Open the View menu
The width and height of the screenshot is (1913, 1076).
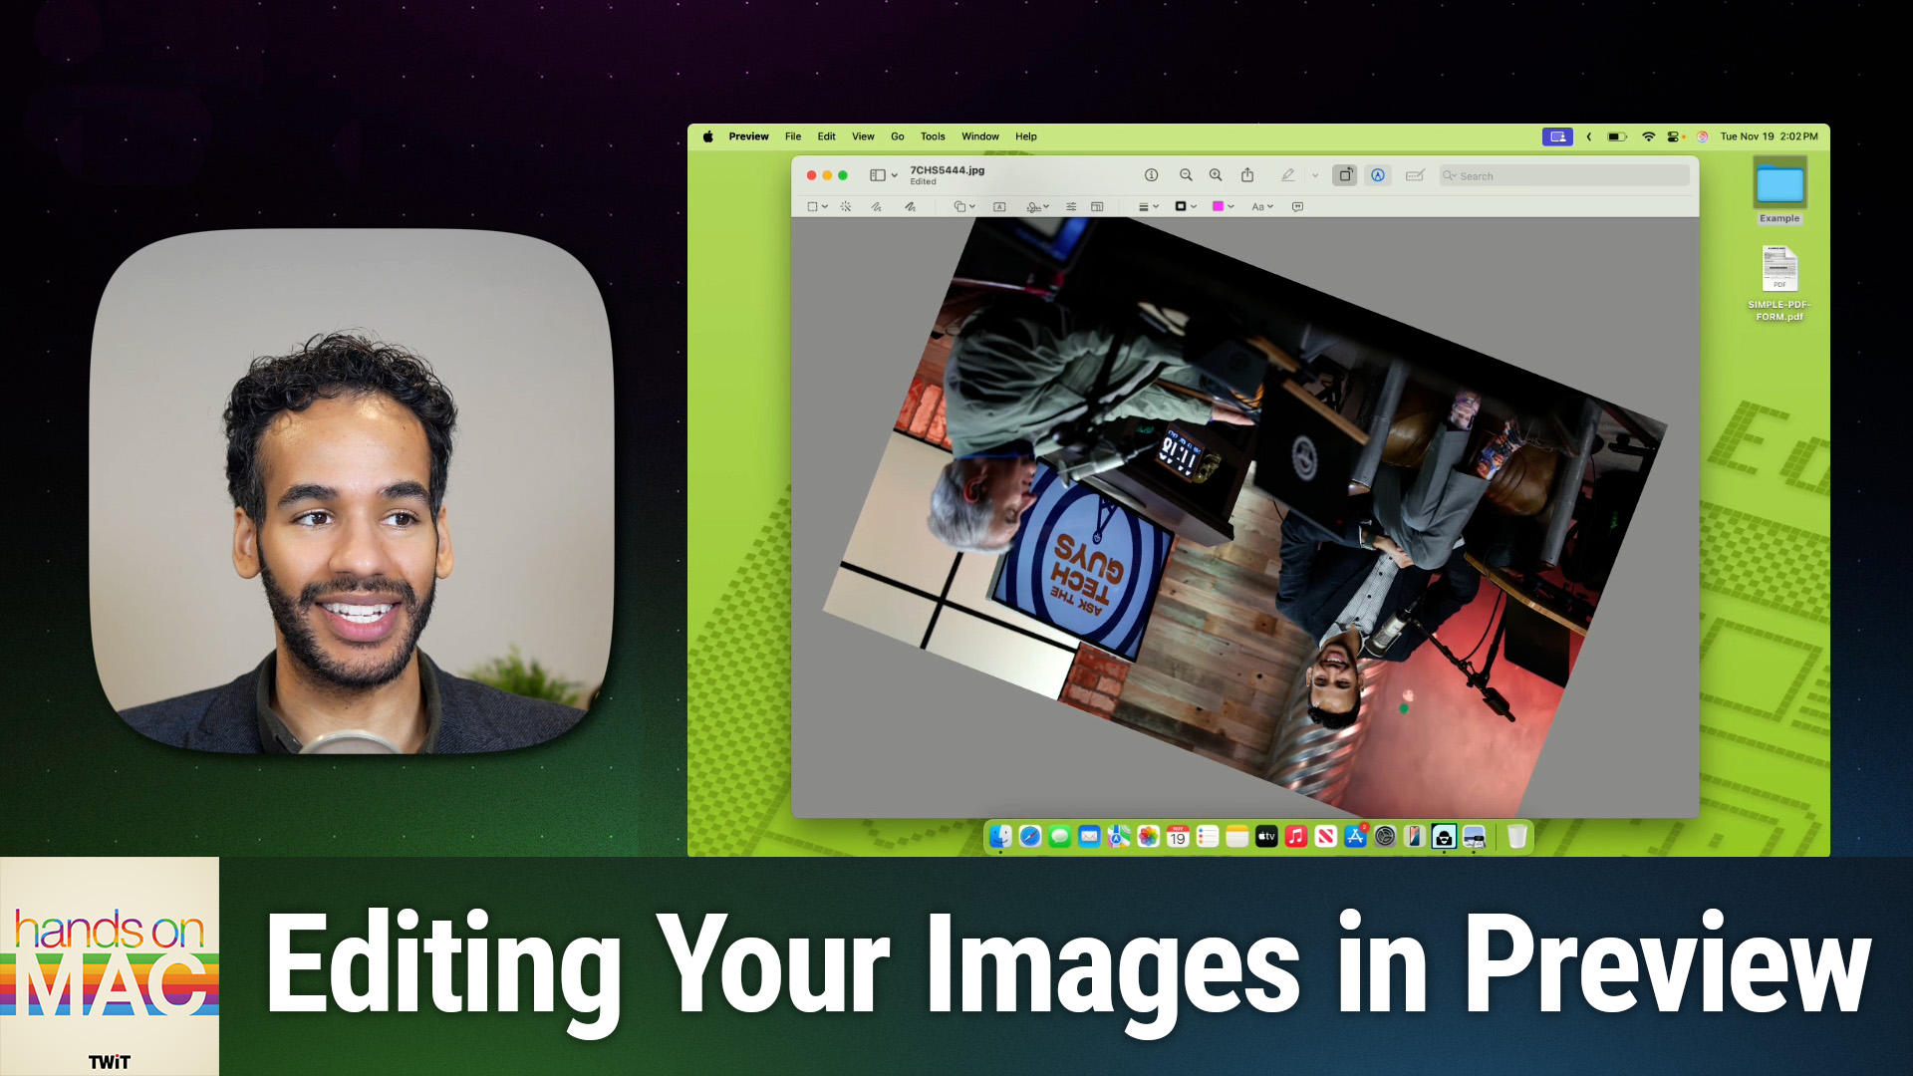[x=863, y=136]
